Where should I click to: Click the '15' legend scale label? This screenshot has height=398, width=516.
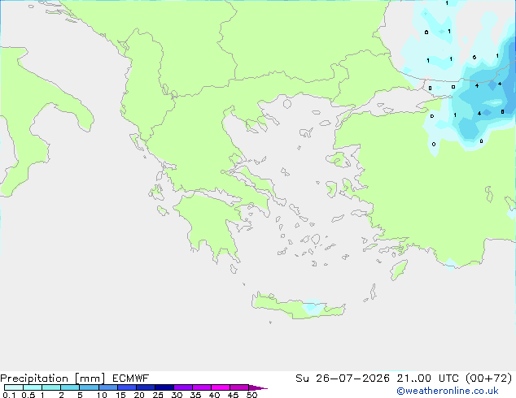click(120, 395)
